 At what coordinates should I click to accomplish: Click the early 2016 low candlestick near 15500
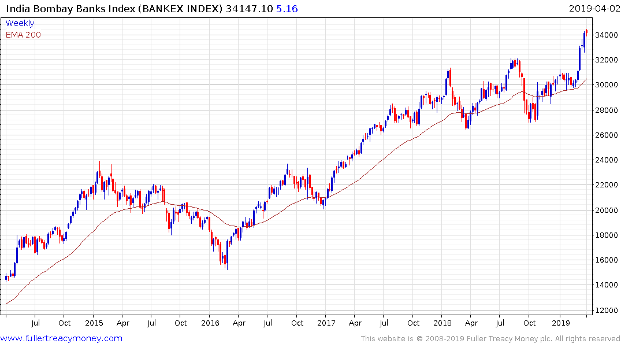(x=227, y=255)
